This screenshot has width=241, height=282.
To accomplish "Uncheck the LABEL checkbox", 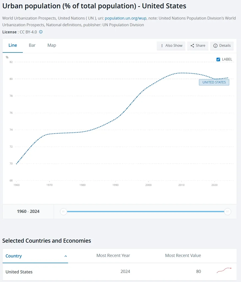I will 218,59.
